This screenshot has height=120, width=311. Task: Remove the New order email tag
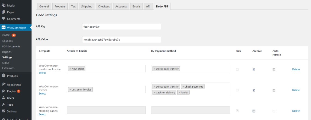click(70, 69)
